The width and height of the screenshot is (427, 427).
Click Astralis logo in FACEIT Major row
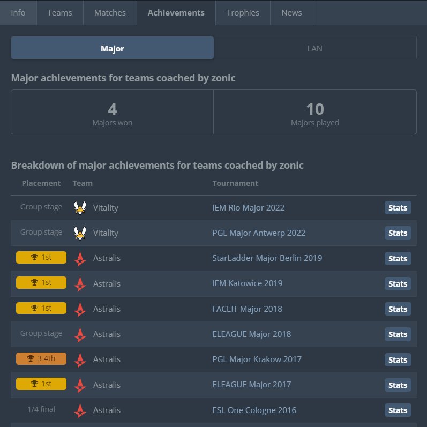pyautogui.click(x=80, y=309)
